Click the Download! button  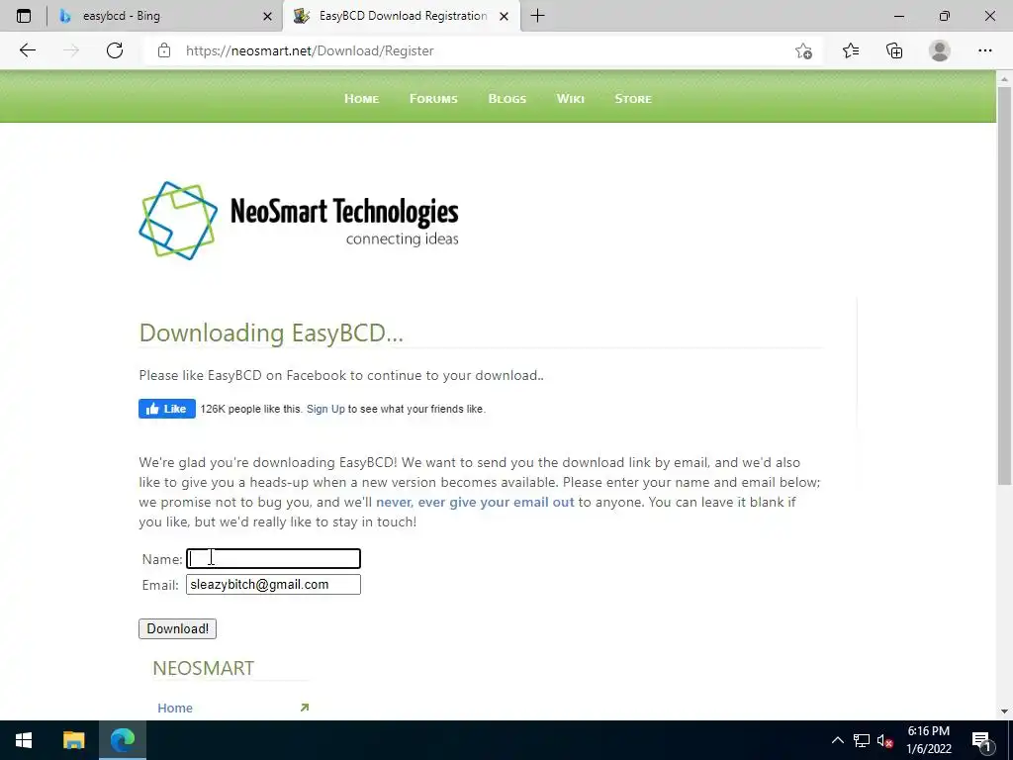point(178,628)
